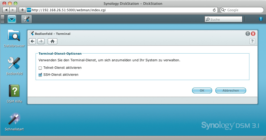Open the Bedienfeld desktop icon

[x=14, y=63]
